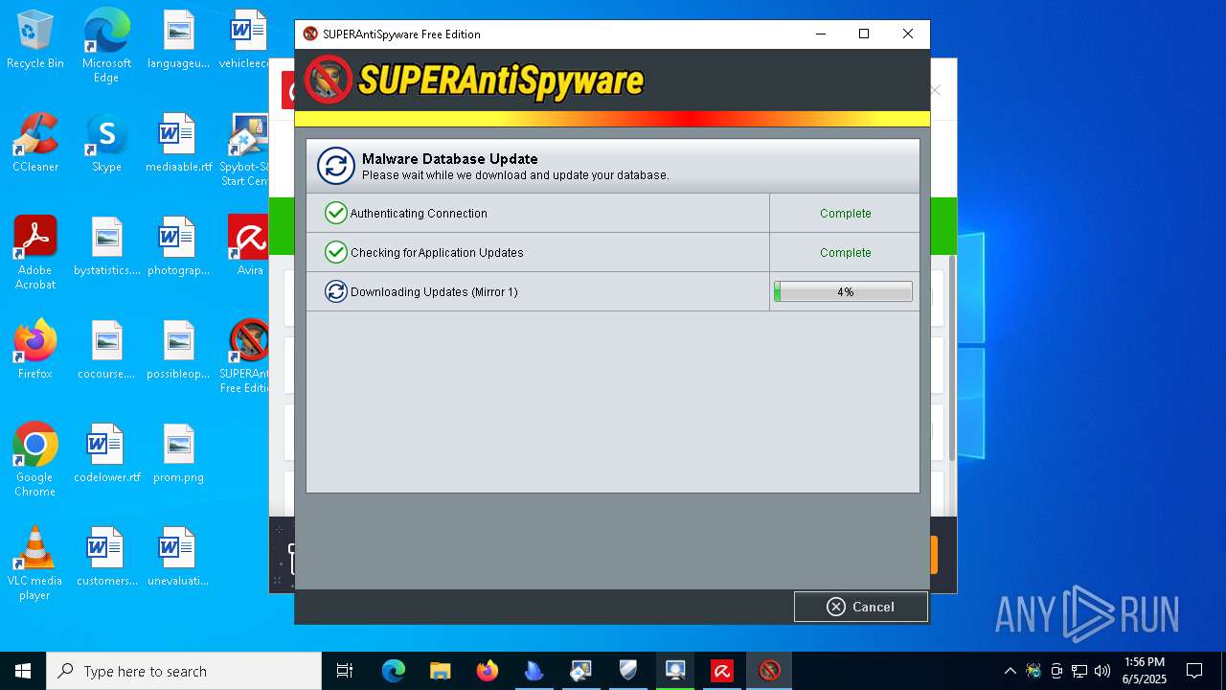Open the network status tray icon
The height and width of the screenshot is (690, 1226).
1079,671
